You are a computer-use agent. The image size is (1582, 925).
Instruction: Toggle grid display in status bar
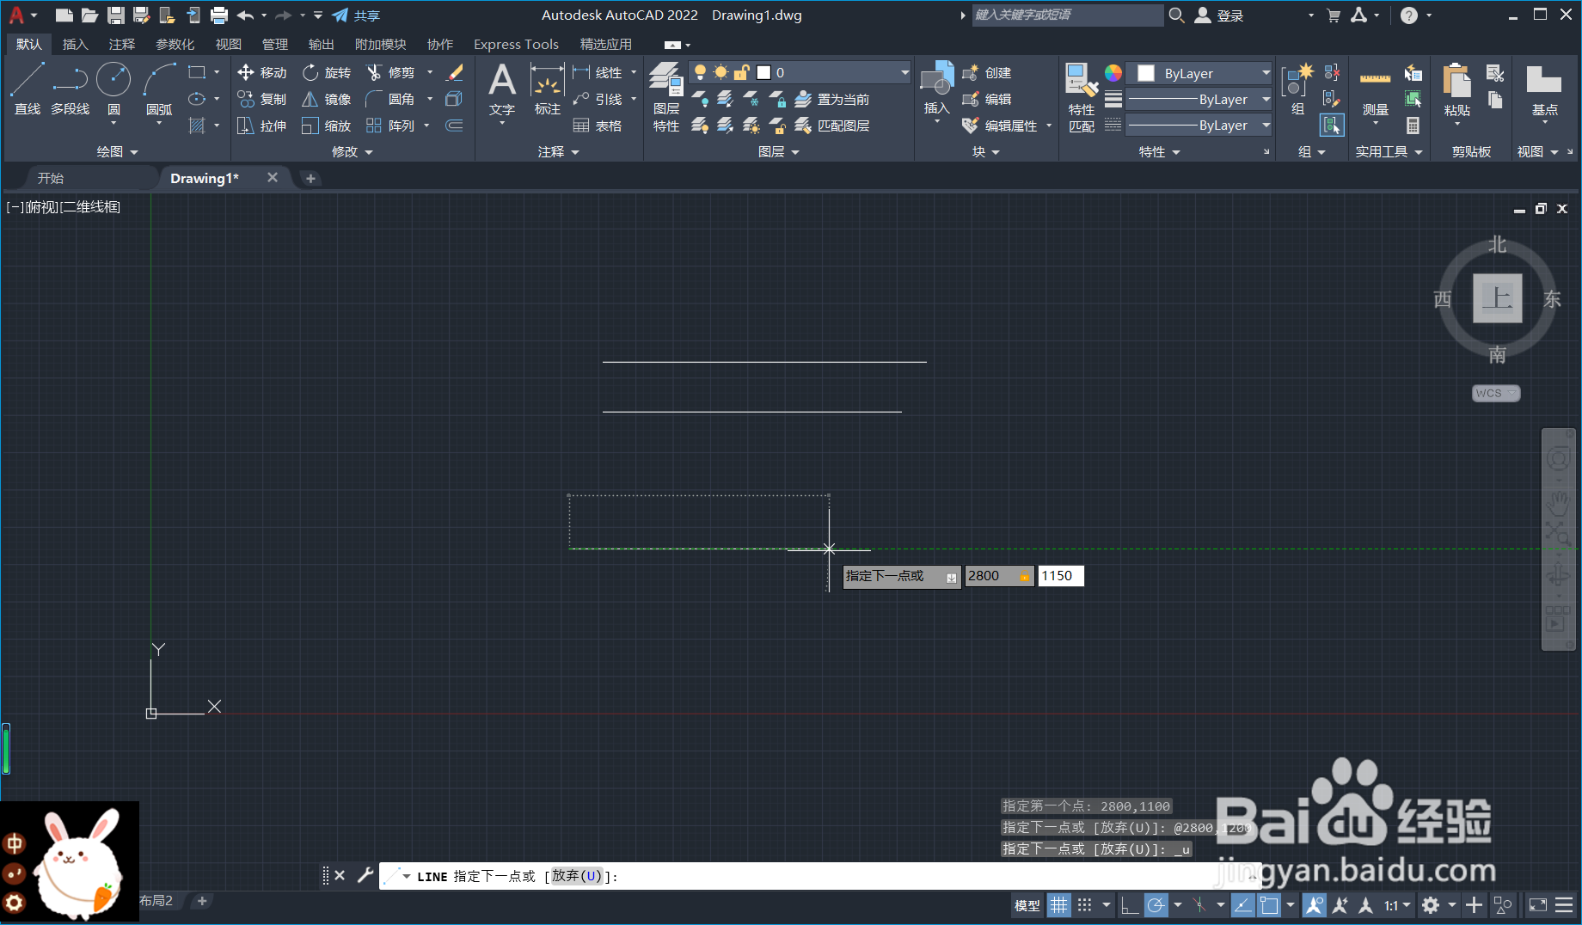[1059, 905]
